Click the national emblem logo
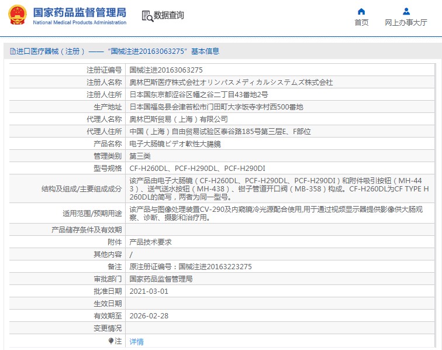This screenshot has width=442, height=350. 18,15
